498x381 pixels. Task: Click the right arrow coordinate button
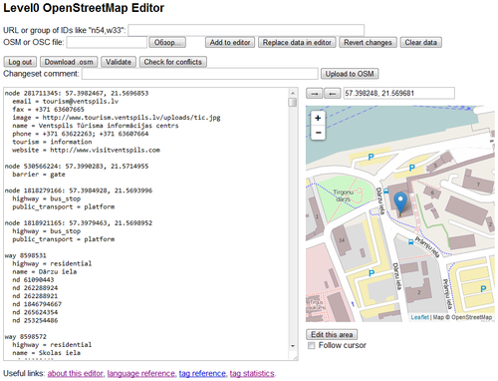(314, 94)
